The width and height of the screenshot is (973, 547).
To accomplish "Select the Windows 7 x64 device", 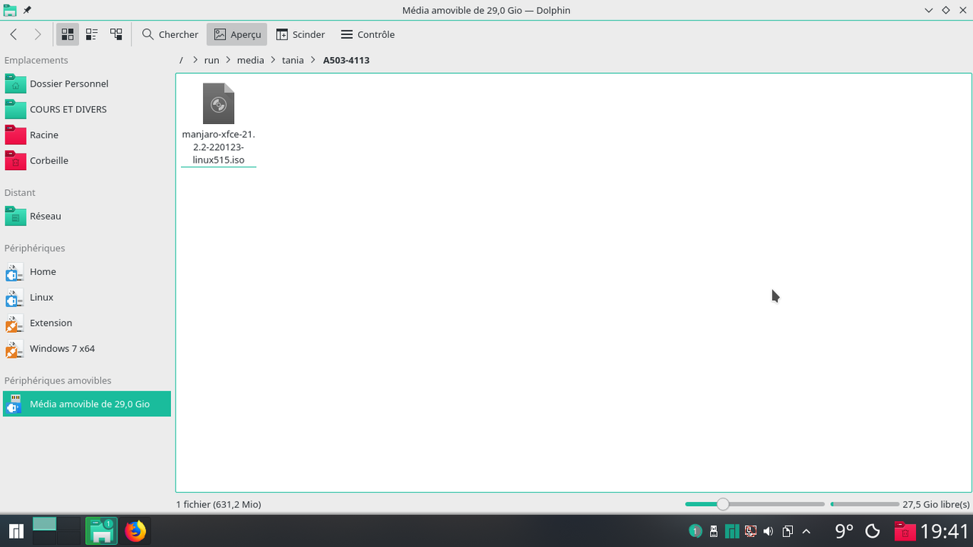I will point(62,348).
